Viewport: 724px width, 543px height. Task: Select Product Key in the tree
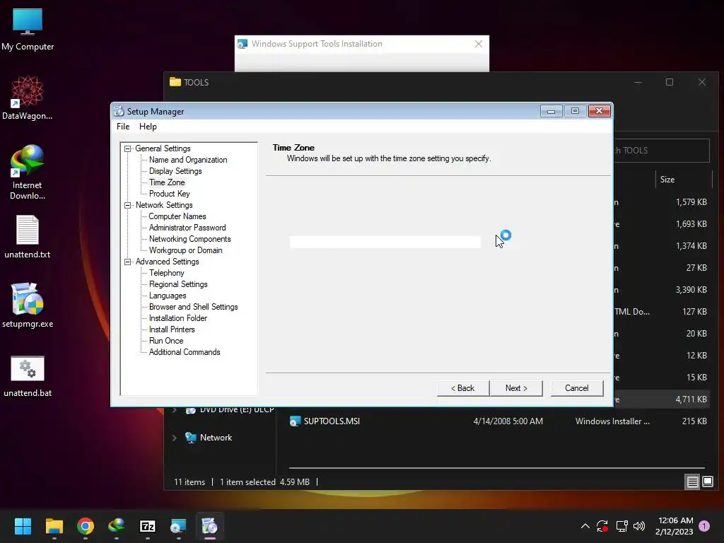coord(170,194)
